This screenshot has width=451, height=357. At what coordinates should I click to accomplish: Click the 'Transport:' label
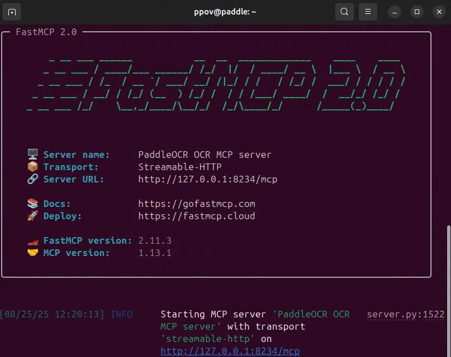pyautogui.click(x=71, y=167)
